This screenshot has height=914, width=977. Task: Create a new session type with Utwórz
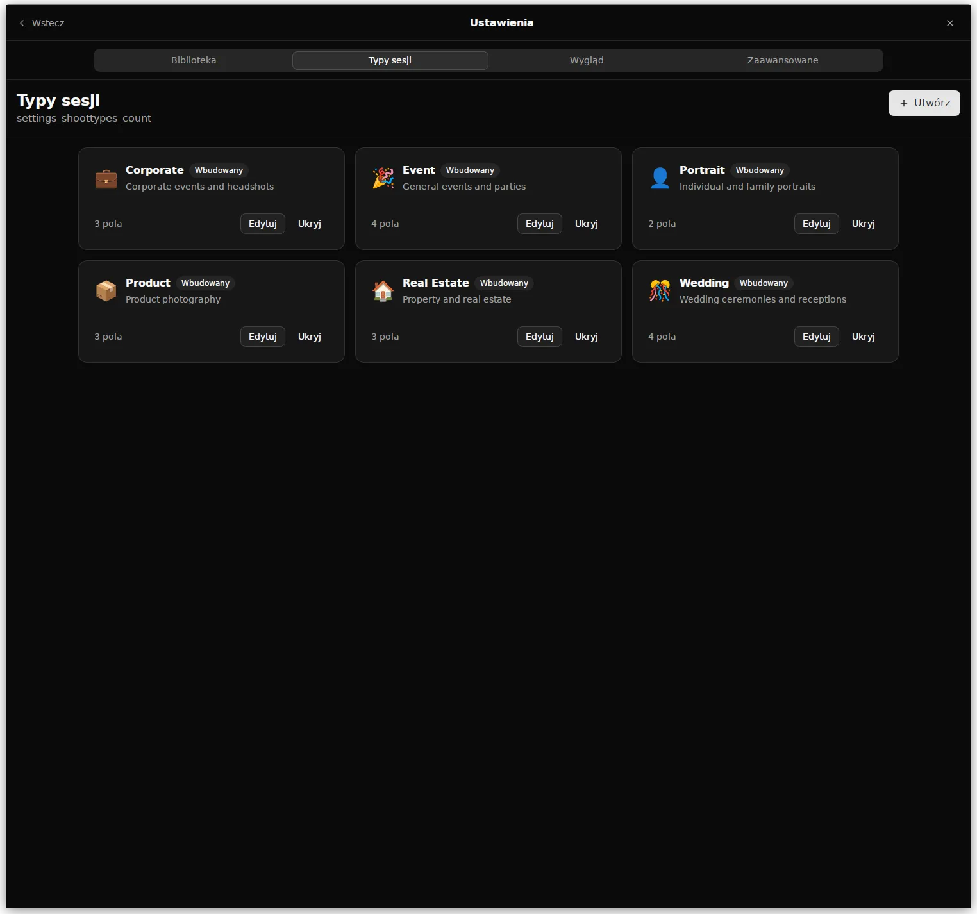pos(924,103)
